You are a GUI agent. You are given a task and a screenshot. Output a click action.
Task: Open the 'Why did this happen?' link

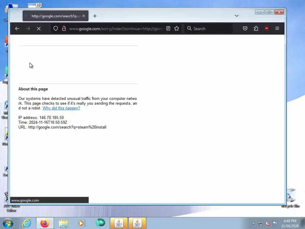[61, 108]
